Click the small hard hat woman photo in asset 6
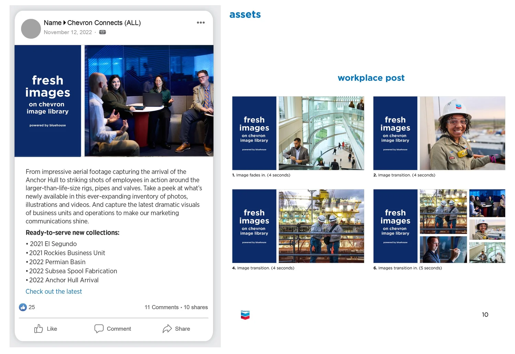 click(487, 229)
